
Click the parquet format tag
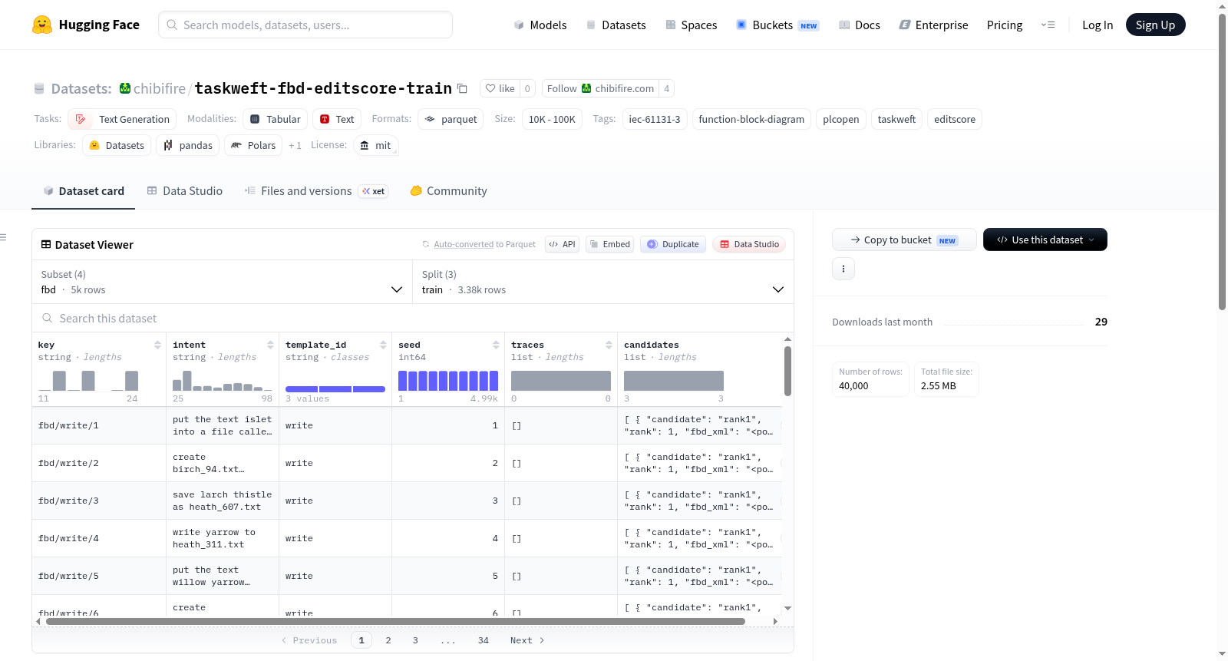pyautogui.click(x=451, y=119)
